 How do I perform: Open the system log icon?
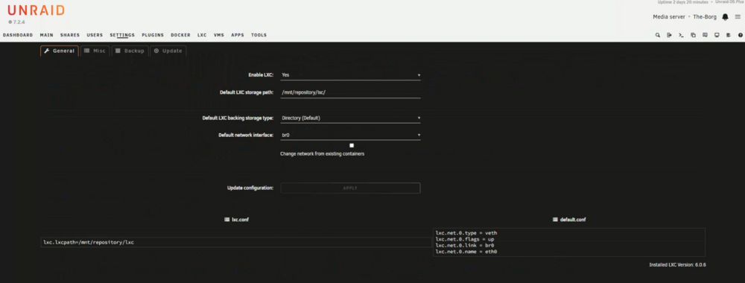pos(729,35)
